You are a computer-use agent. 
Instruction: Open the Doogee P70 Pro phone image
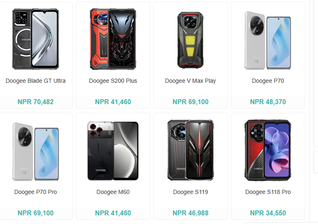pos(36,152)
